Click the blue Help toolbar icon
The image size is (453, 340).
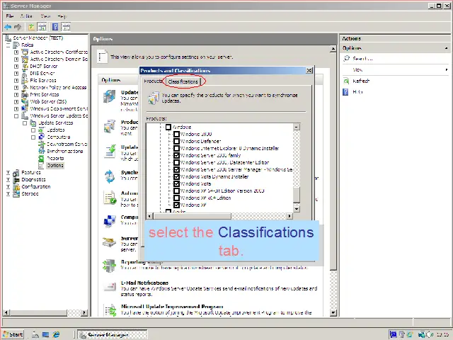pyautogui.click(x=55, y=27)
